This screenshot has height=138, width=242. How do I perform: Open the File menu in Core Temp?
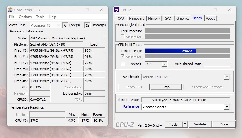pyautogui.click(x=12, y=17)
